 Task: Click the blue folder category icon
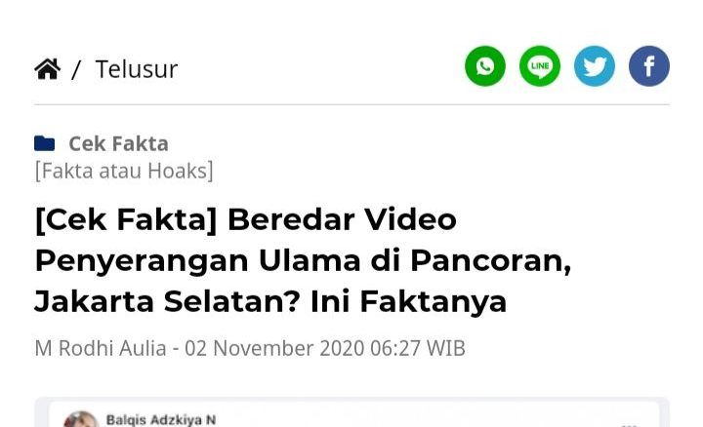pyautogui.click(x=44, y=143)
